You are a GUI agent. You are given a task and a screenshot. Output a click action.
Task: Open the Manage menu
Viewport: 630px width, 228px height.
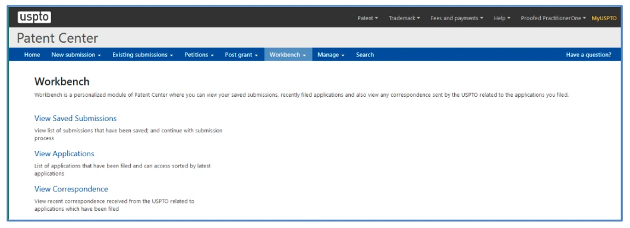tap(331, 55)
